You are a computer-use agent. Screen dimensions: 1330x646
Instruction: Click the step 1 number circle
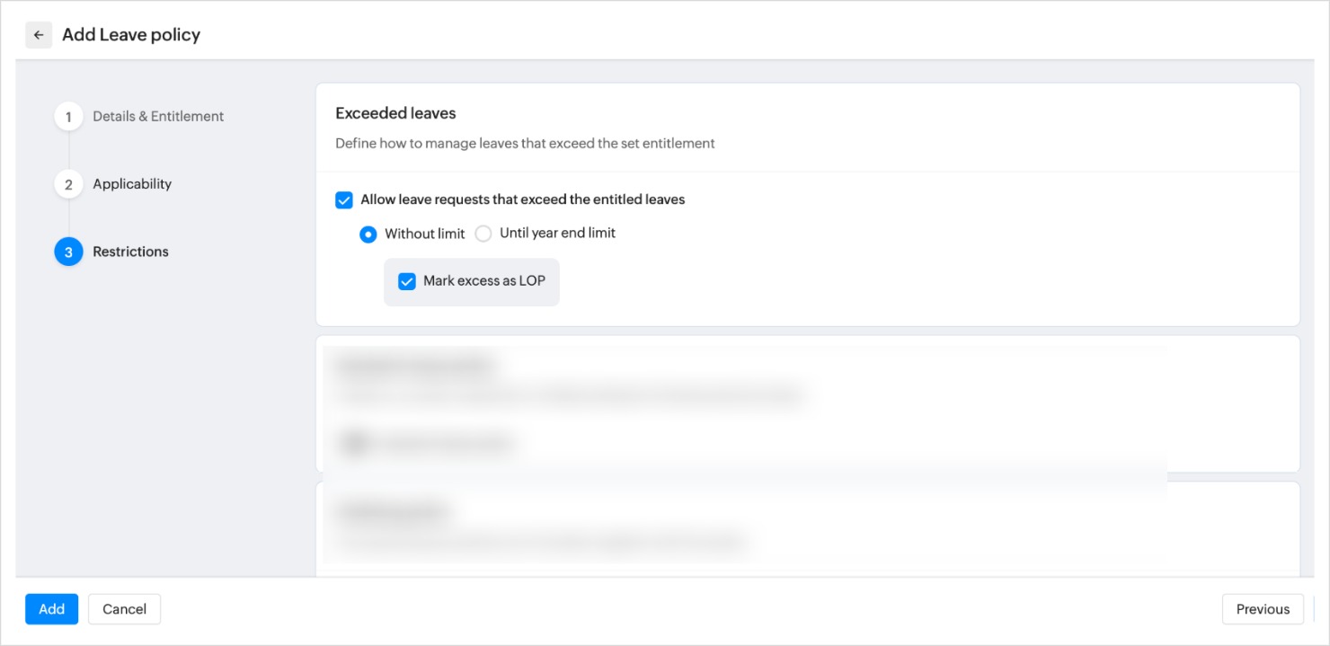[68, 117]
